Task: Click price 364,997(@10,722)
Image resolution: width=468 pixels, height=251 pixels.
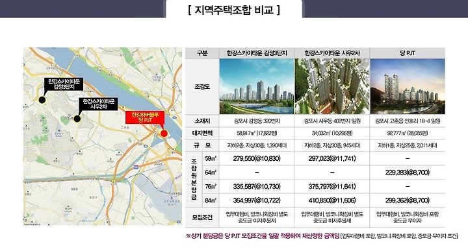Action: (257, 200)
